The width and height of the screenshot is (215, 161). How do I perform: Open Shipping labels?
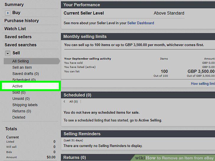25,105
